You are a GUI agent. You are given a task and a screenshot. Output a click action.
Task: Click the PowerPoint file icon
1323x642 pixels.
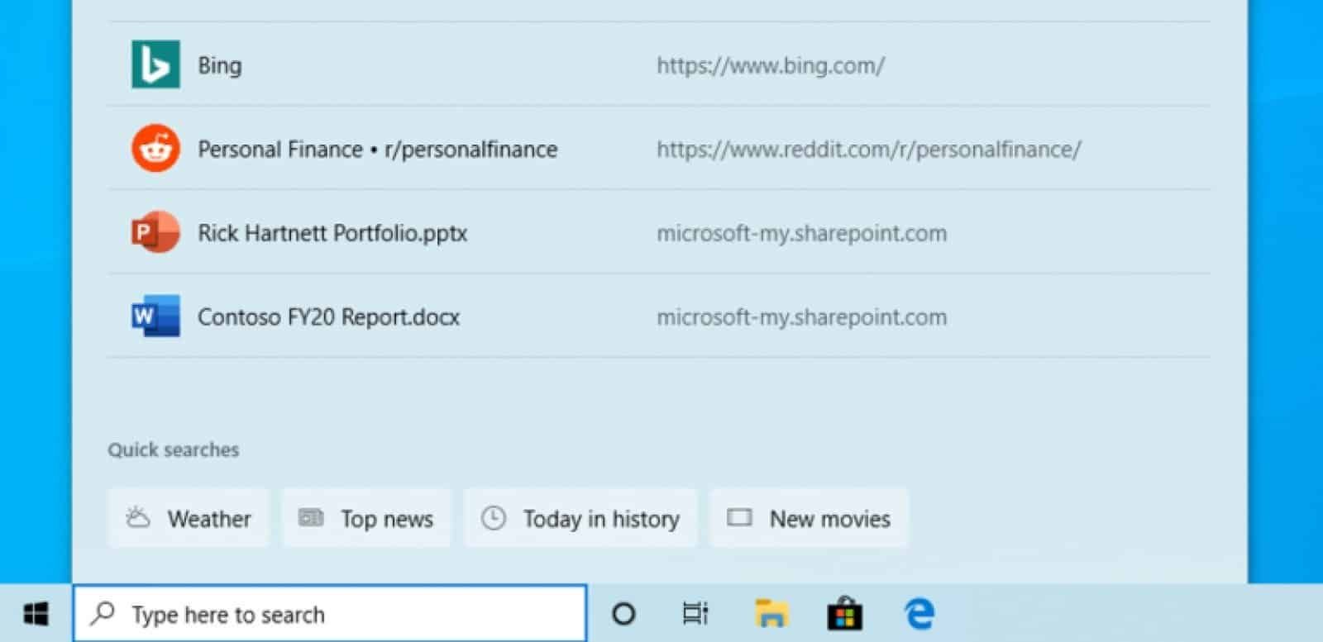point(155,233)
